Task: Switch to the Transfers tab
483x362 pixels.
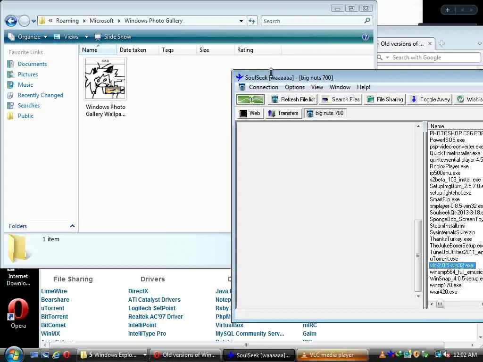Action: click(x=283, y=113)
